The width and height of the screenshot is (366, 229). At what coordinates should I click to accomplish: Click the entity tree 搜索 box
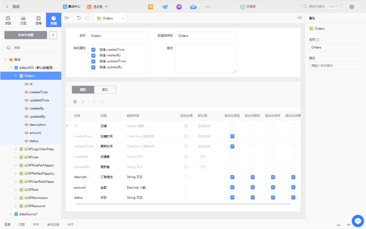pyautogui.click(x=31, y=48)
